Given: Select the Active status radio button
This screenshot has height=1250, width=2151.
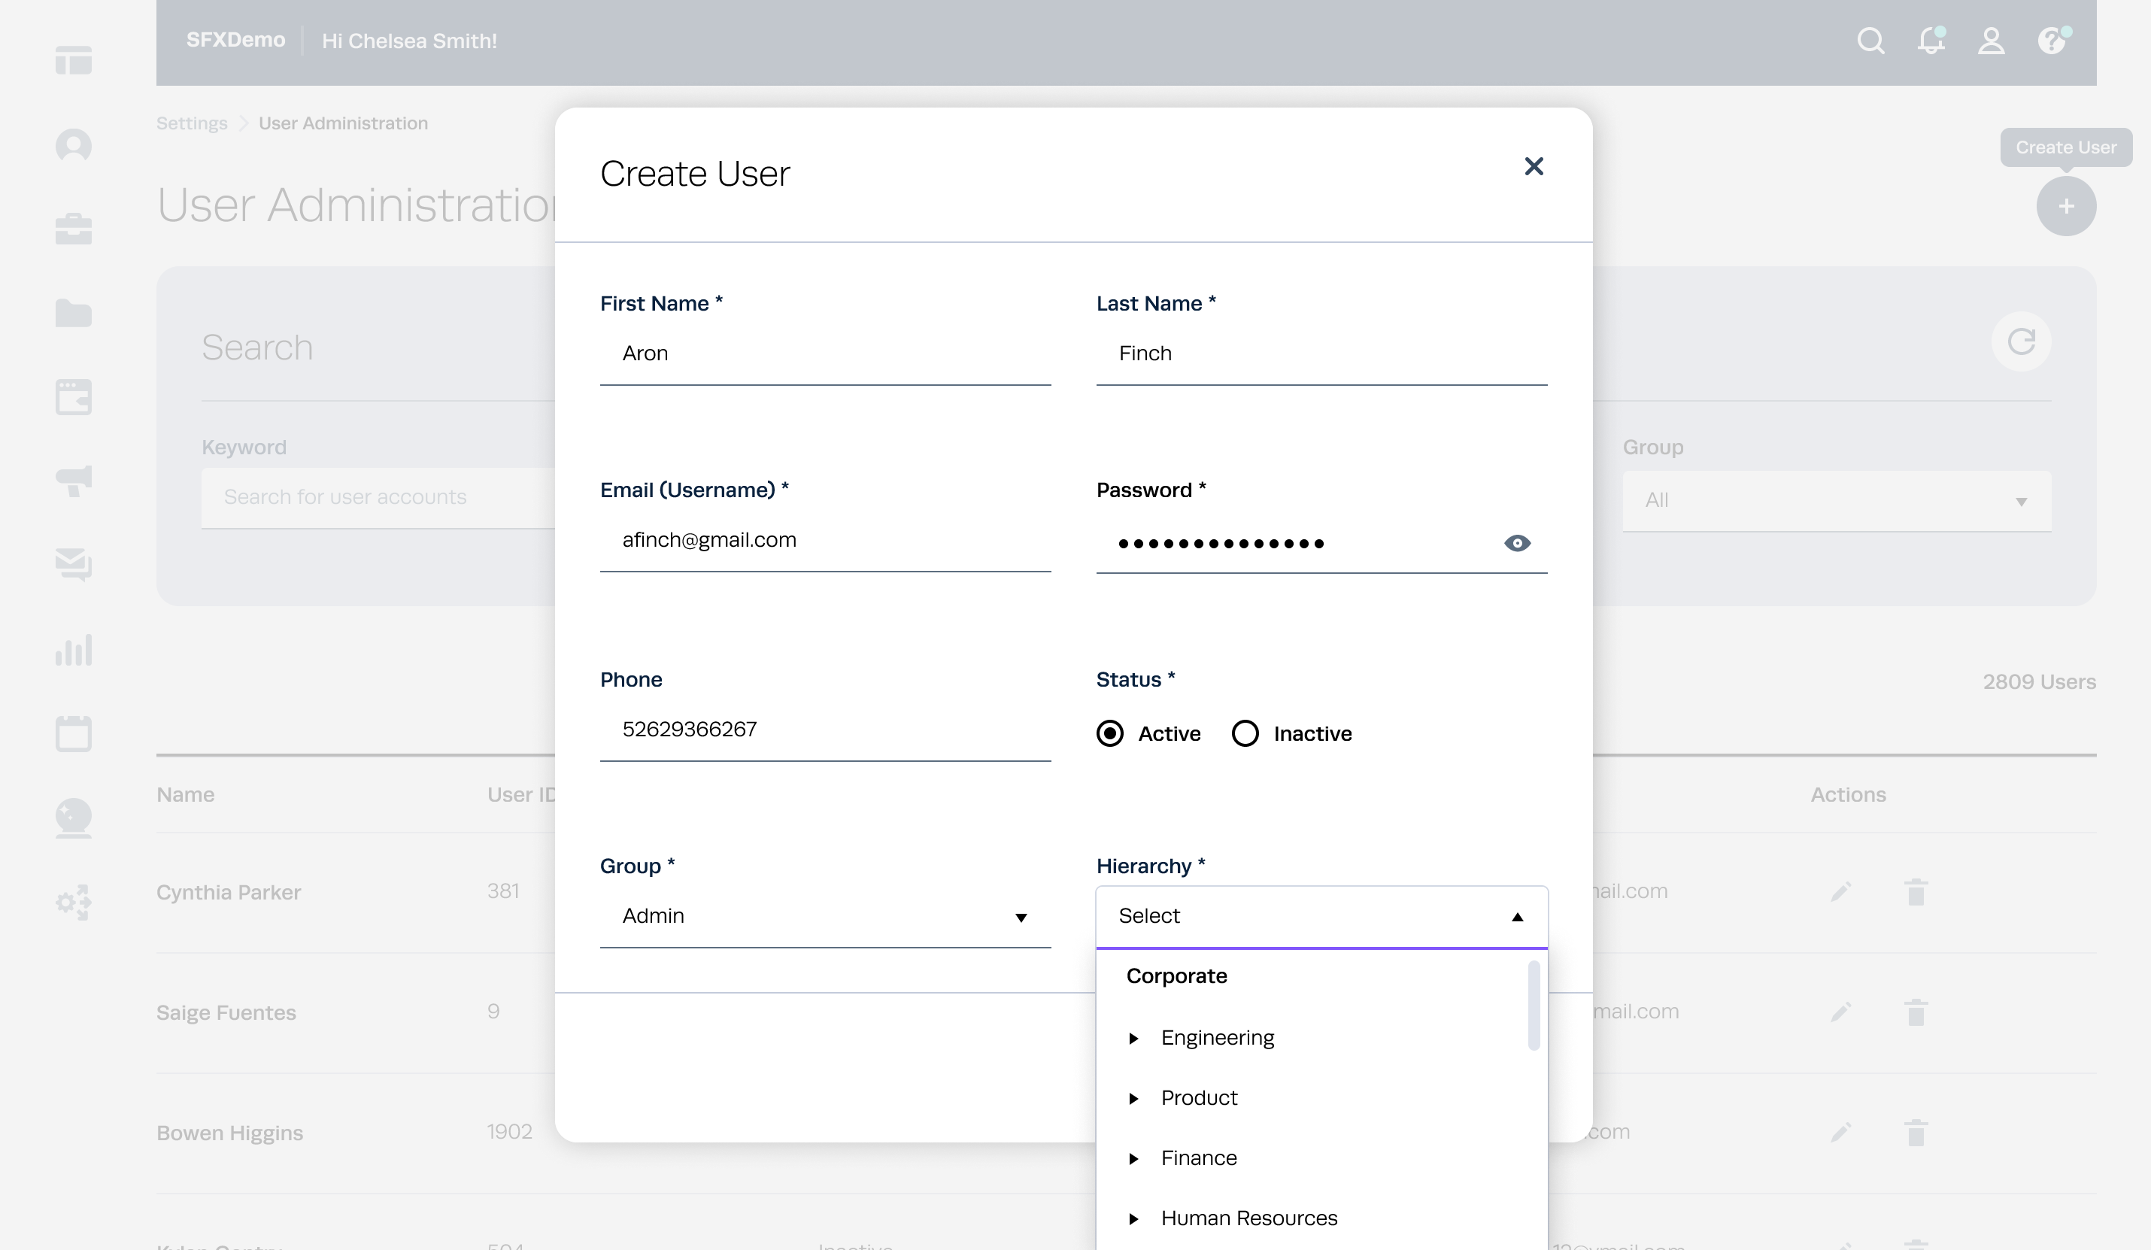Looking at the screenshot, I should [1109, 733].
